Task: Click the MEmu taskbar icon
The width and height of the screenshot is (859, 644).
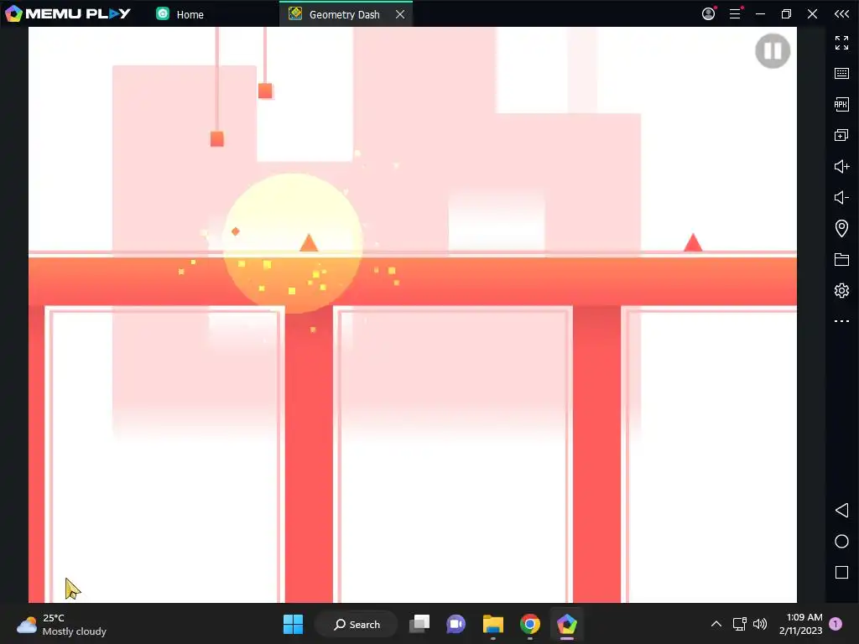Action: (566, 624)
